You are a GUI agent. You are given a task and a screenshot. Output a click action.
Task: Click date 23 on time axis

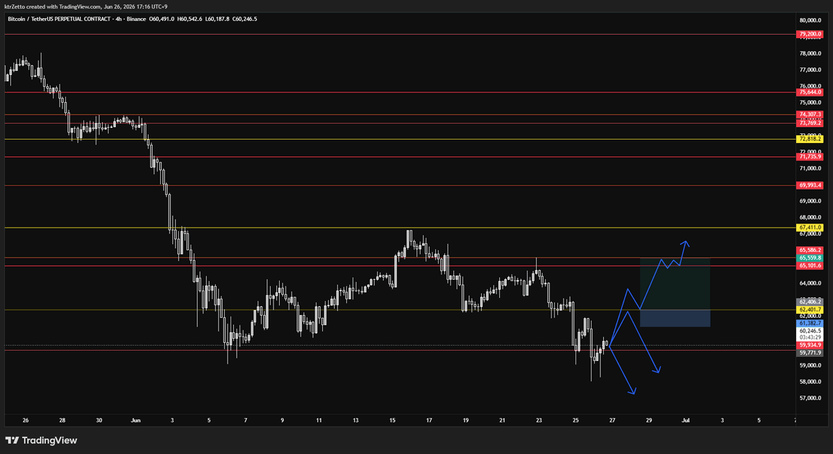pyautogui.click(x=539, y=420)
